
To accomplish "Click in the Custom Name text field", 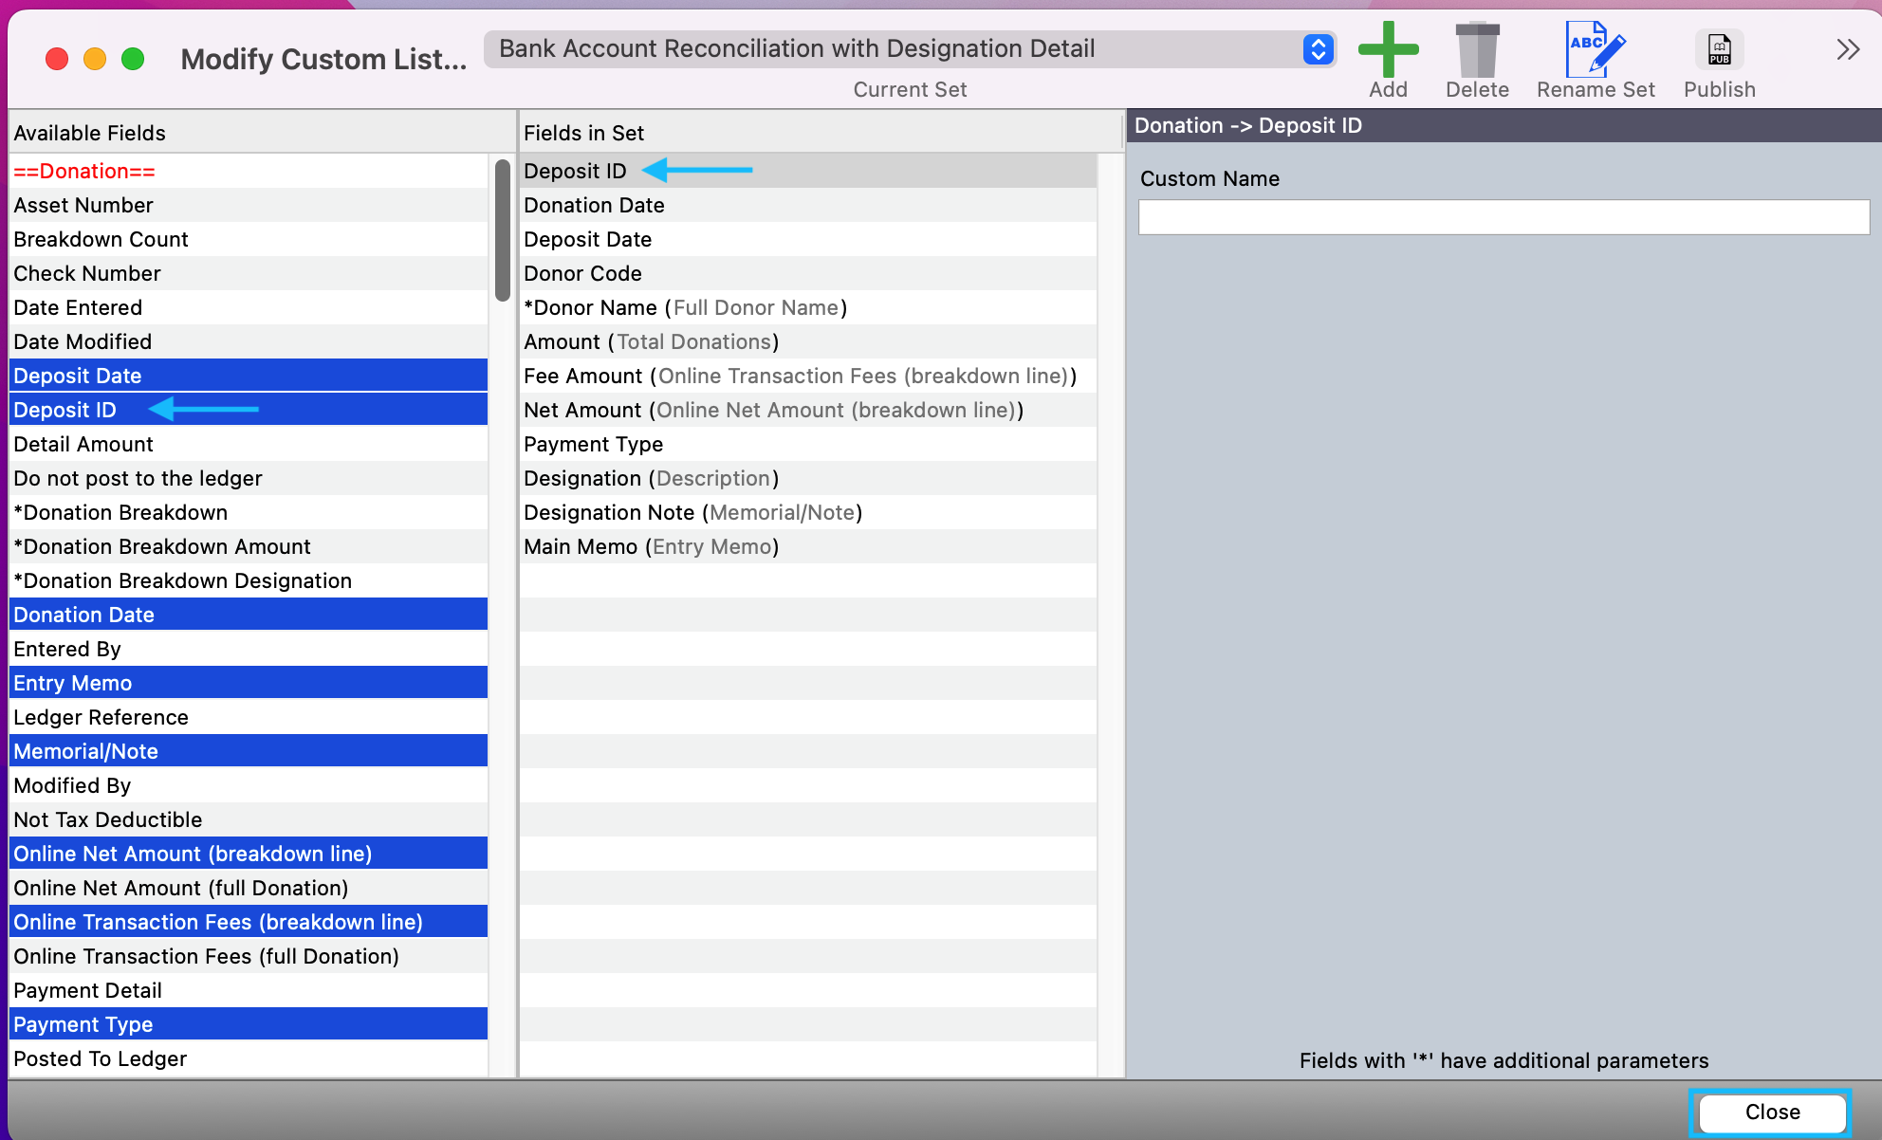I will [1503, 217].
